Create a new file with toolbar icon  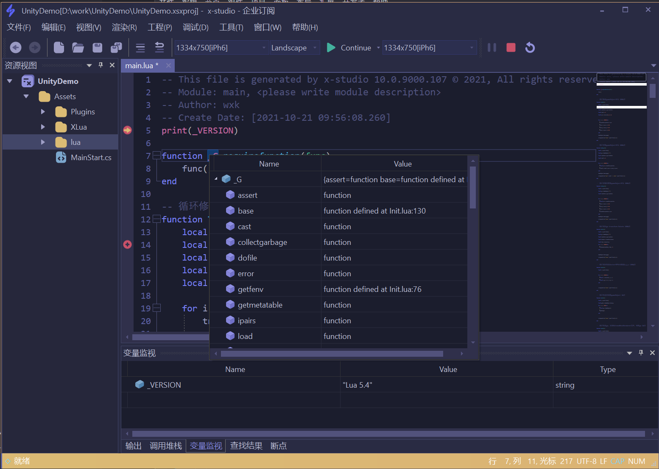59,47
